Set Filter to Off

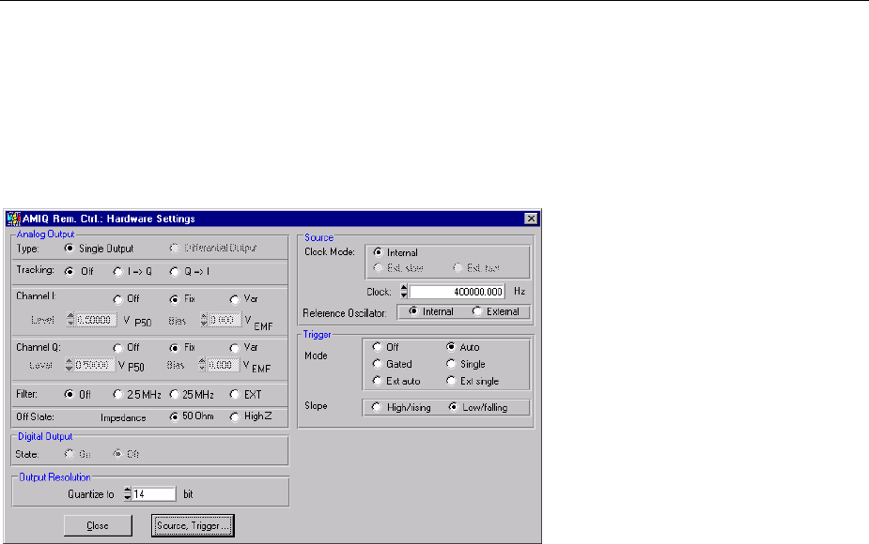click(x=70, y=395)
